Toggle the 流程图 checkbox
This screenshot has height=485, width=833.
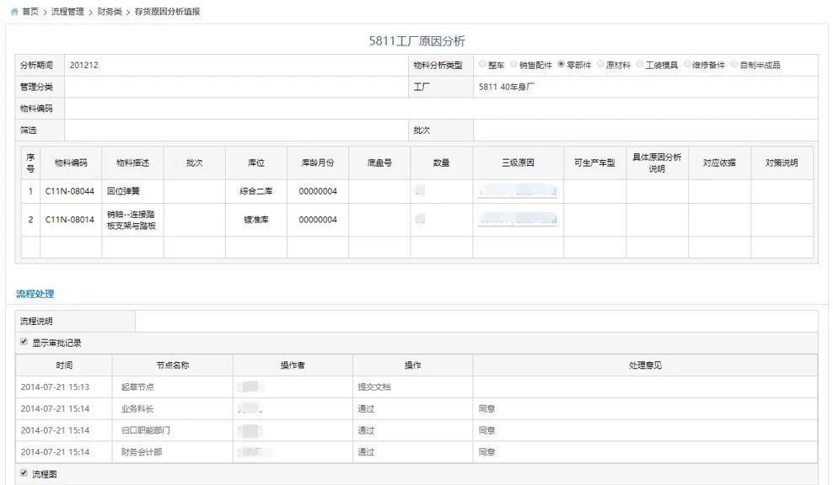[24, 475]
